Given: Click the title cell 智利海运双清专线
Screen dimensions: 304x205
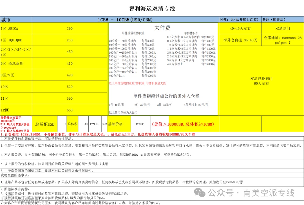Looking at the screenshot, I should [x=152, y=8].
